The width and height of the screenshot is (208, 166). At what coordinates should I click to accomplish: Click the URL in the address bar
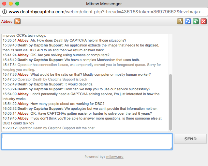coord(106,12)
